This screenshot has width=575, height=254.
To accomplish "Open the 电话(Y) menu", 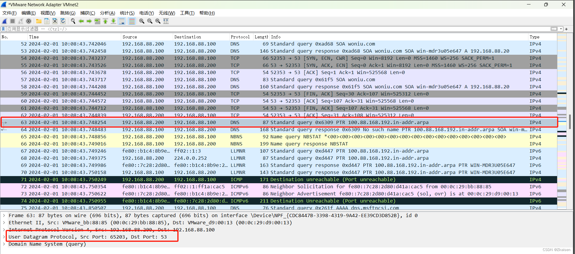I will coord(147,13).
